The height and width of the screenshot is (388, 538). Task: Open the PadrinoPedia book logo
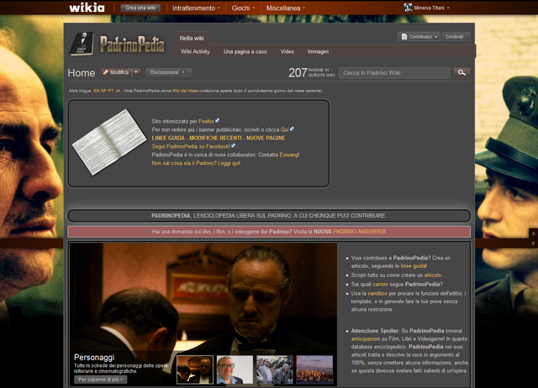pos(82,44)
